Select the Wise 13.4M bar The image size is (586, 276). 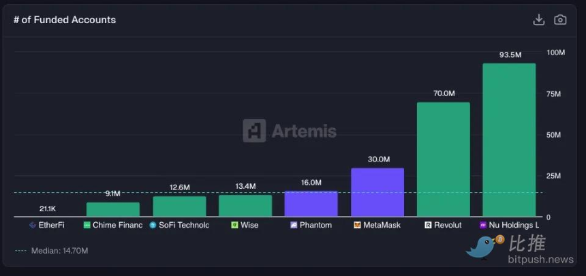pyautogui.click(x=245, y=206)
